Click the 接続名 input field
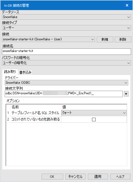The width and height of the screenshot is (133, 182). (66, 51)
